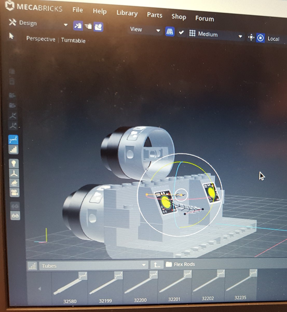Toggle the glasses show icon
Screen dimensions: 287x312
point(16,216)
